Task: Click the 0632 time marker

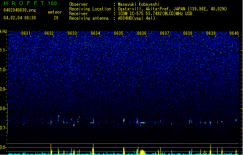Action: point(49,33)
